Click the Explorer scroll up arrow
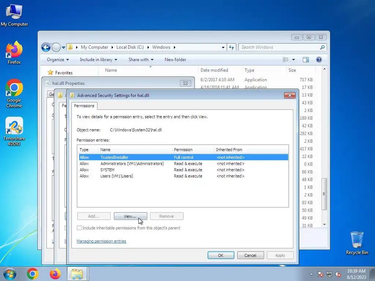The height and width of the screenshot is (281, 375). (324, 69)
